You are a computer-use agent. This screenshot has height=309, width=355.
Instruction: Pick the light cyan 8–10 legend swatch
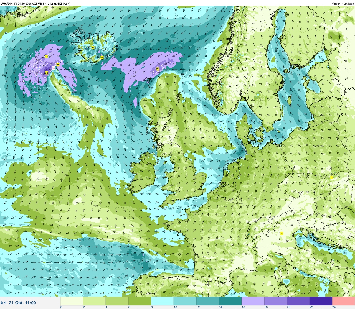click(x=163, y=301)
